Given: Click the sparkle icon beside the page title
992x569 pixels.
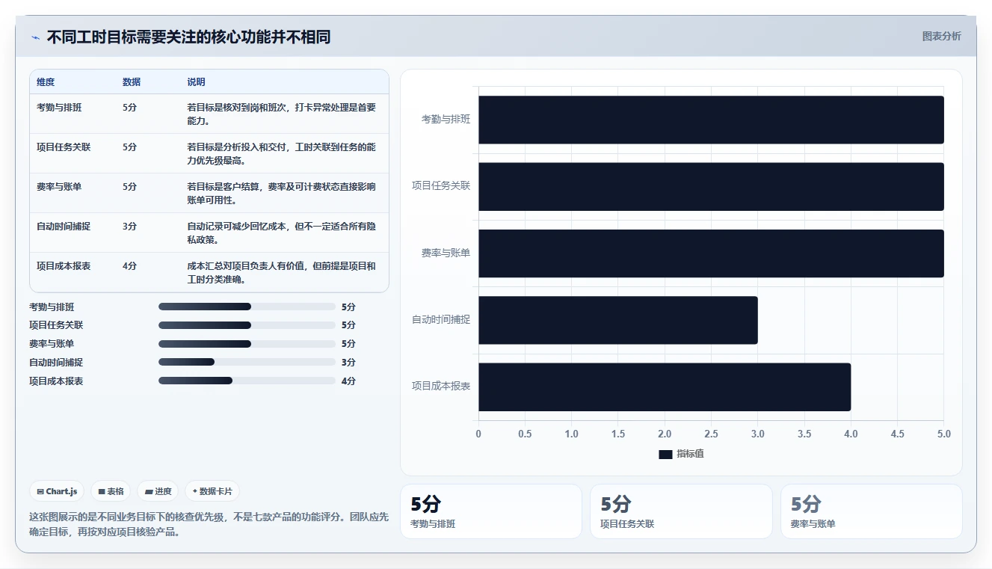Looking at the screenshot, I should (x=35, y=37).
